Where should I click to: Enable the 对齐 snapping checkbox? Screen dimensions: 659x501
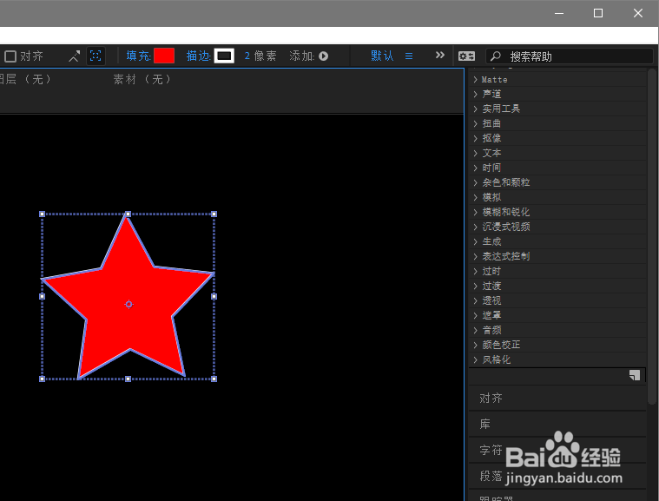tap(10, 56)
